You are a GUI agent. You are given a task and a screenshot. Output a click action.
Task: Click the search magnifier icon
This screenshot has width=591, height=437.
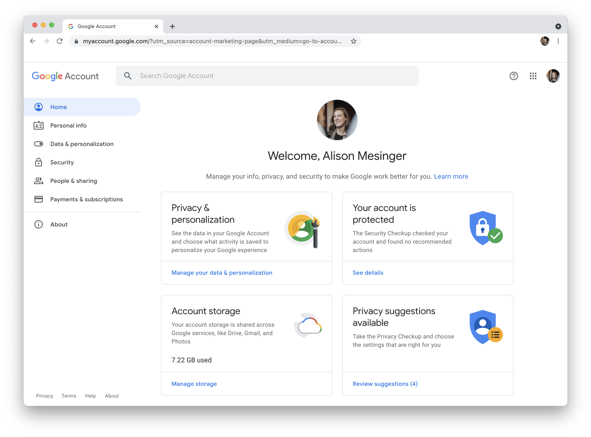[128, 76]
